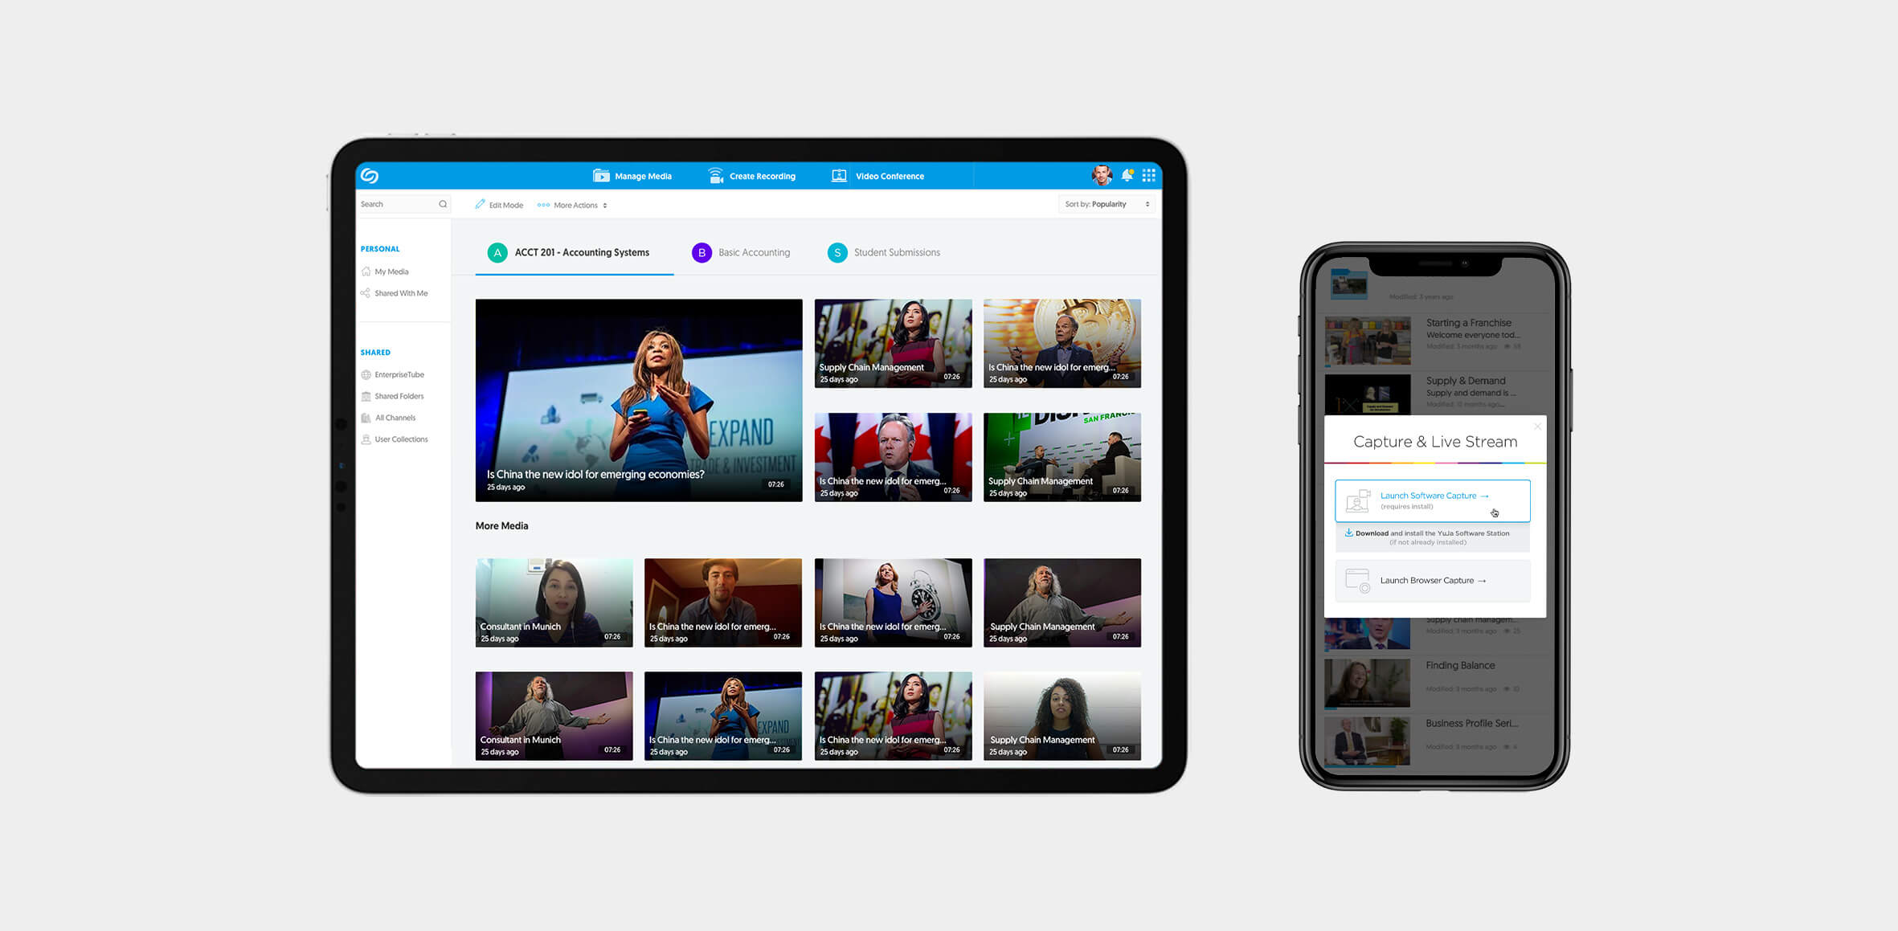The width and height of the screenshot is (1898, 931).
Task: Open My Media in sidebar
Action: click(x=385, y=272)
